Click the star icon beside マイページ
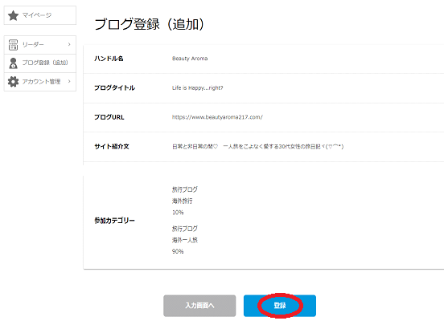The image size is (444, 329). coord(14,15)
